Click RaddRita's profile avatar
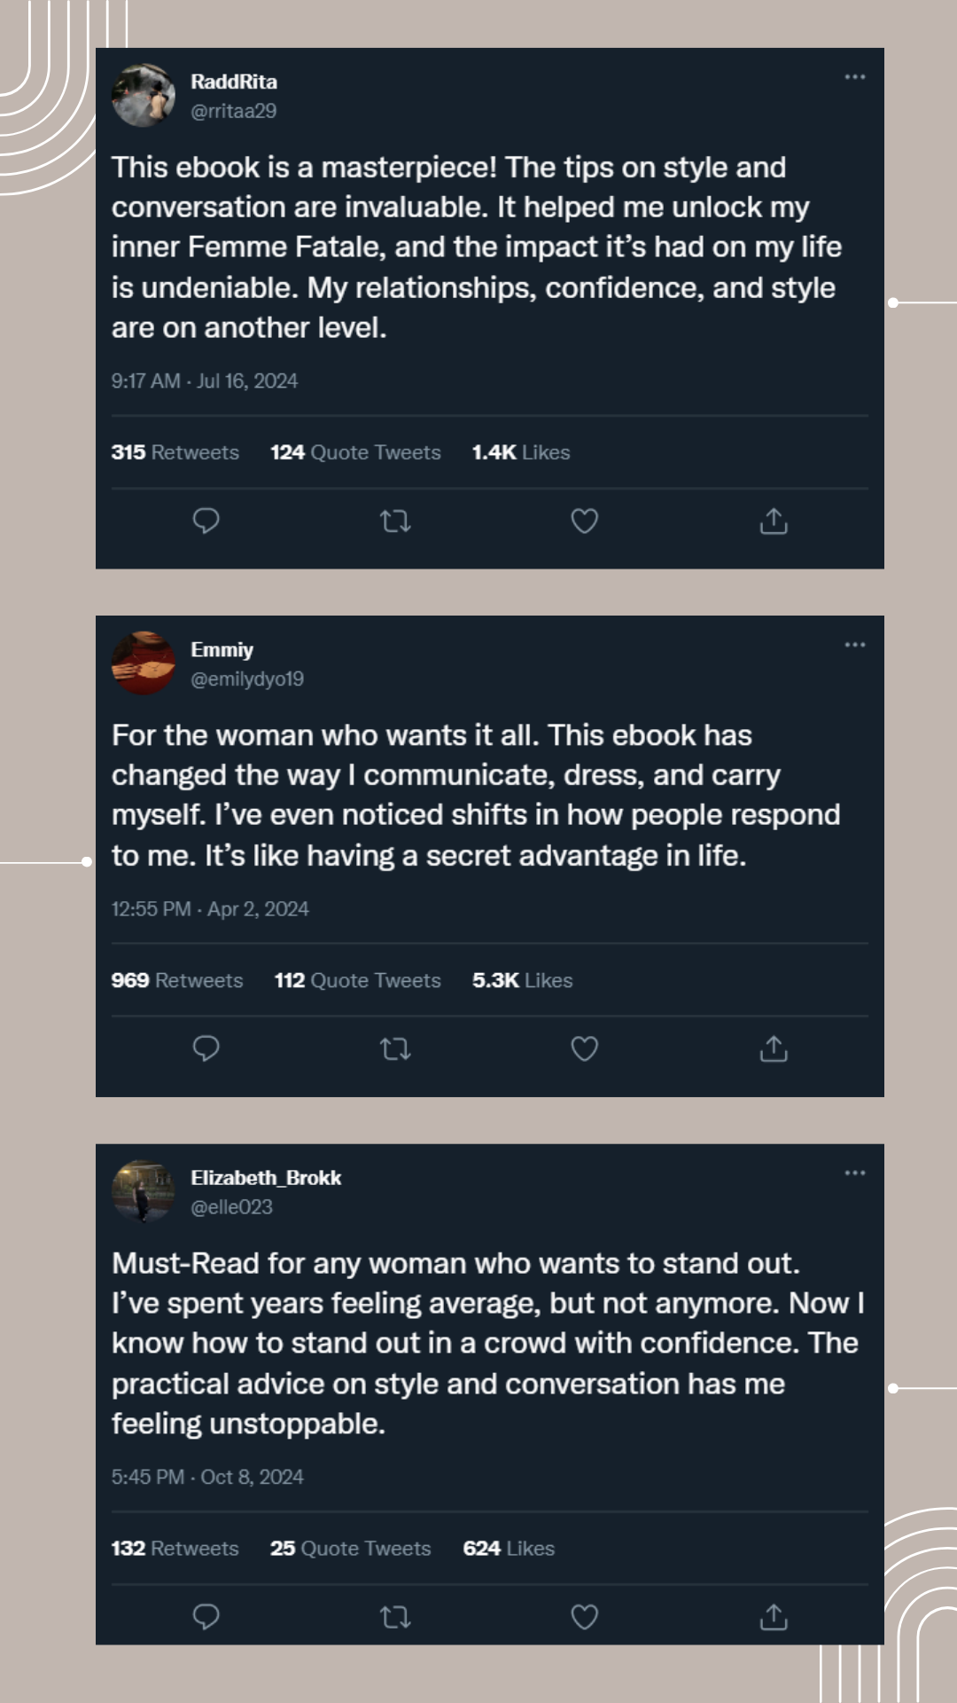957x1703 pixels. tap(144, 95)
